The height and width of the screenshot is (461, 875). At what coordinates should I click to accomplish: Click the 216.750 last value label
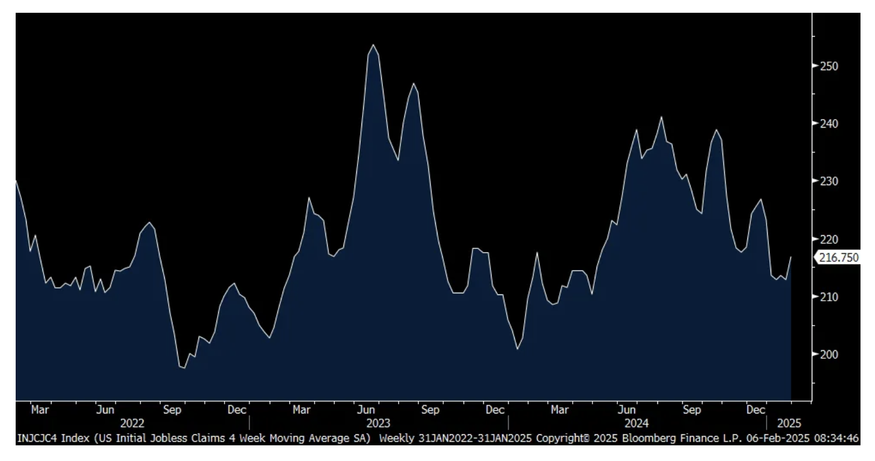tap(837, 258)
